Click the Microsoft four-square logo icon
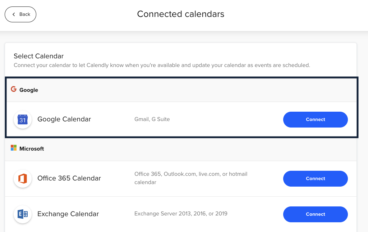The width and height of the screenshot is (368, 232). click(x=13, y=147)
